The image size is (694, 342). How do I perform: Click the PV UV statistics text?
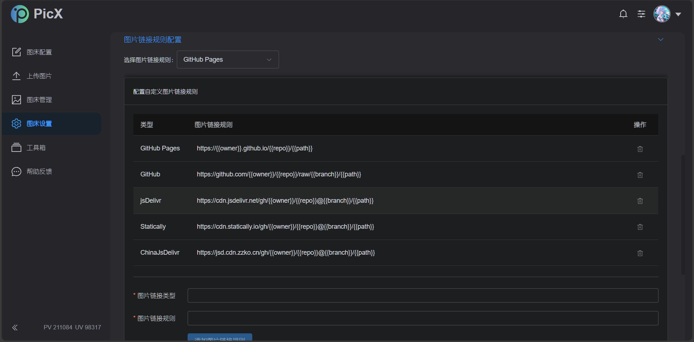click(x=72, y=328)
